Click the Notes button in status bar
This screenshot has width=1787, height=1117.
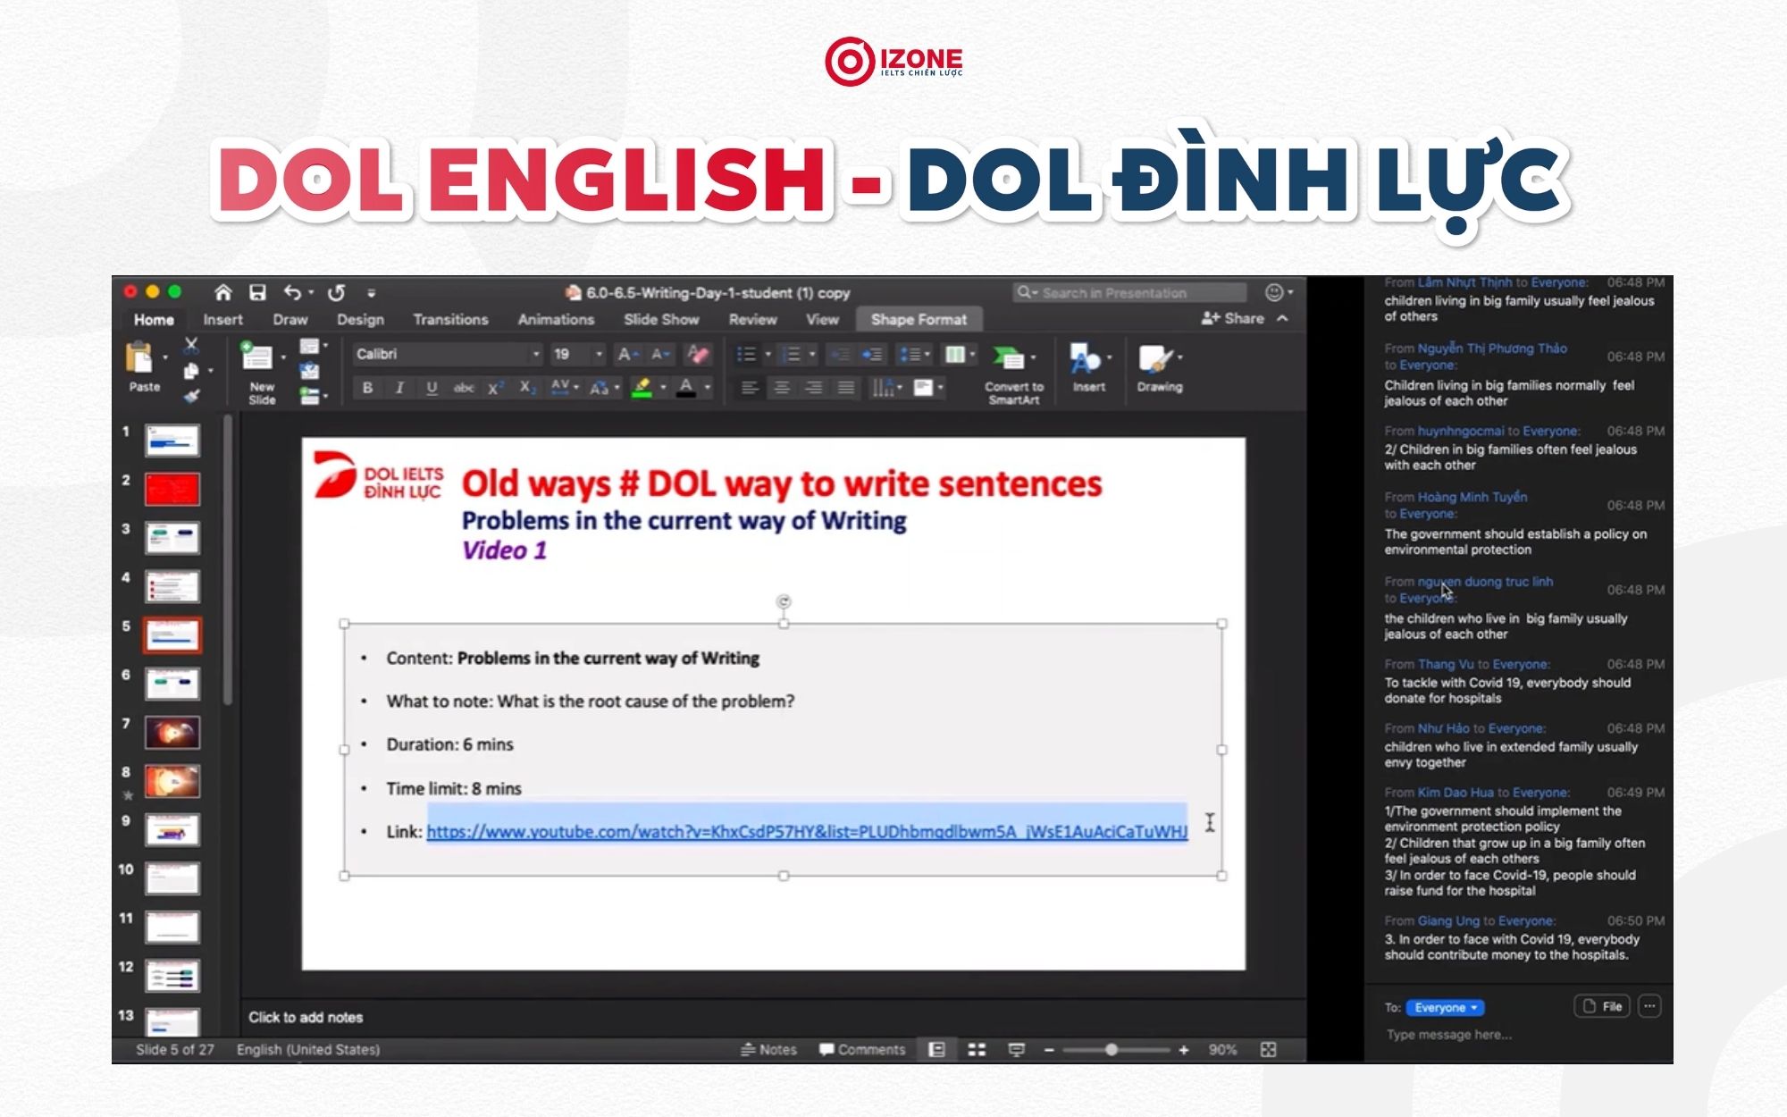768,1049
